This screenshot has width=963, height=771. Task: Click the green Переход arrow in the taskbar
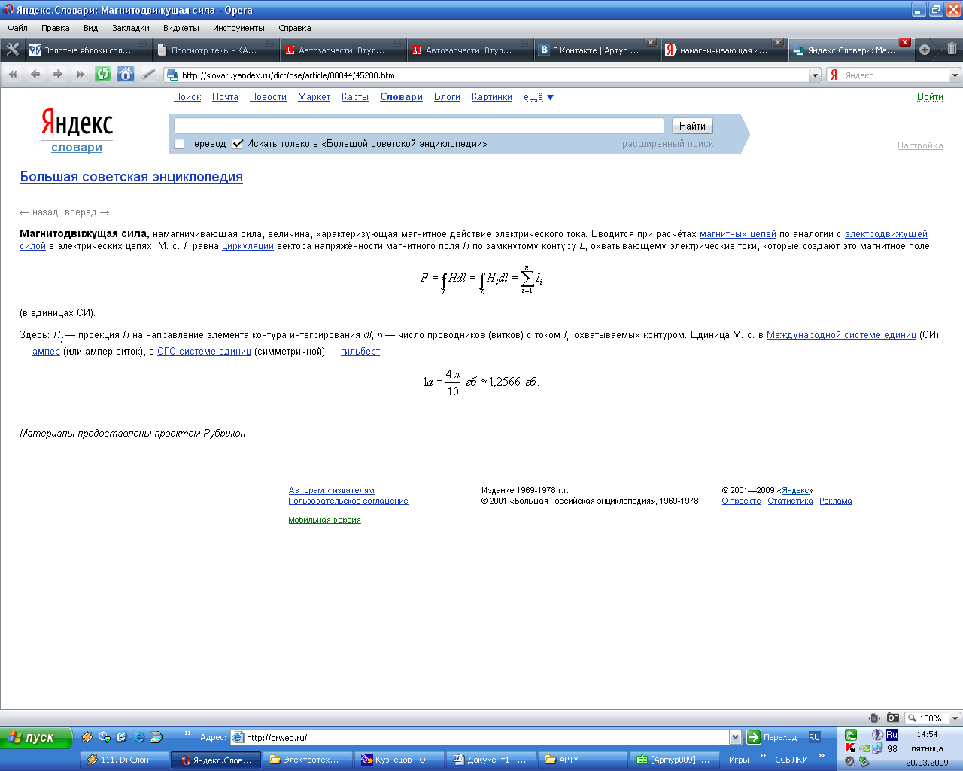point(753,737)
